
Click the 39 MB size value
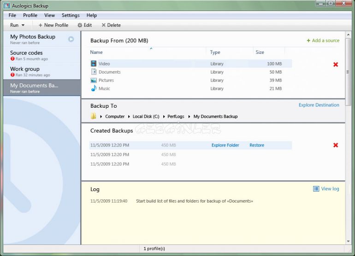click(x=276, y=80)
